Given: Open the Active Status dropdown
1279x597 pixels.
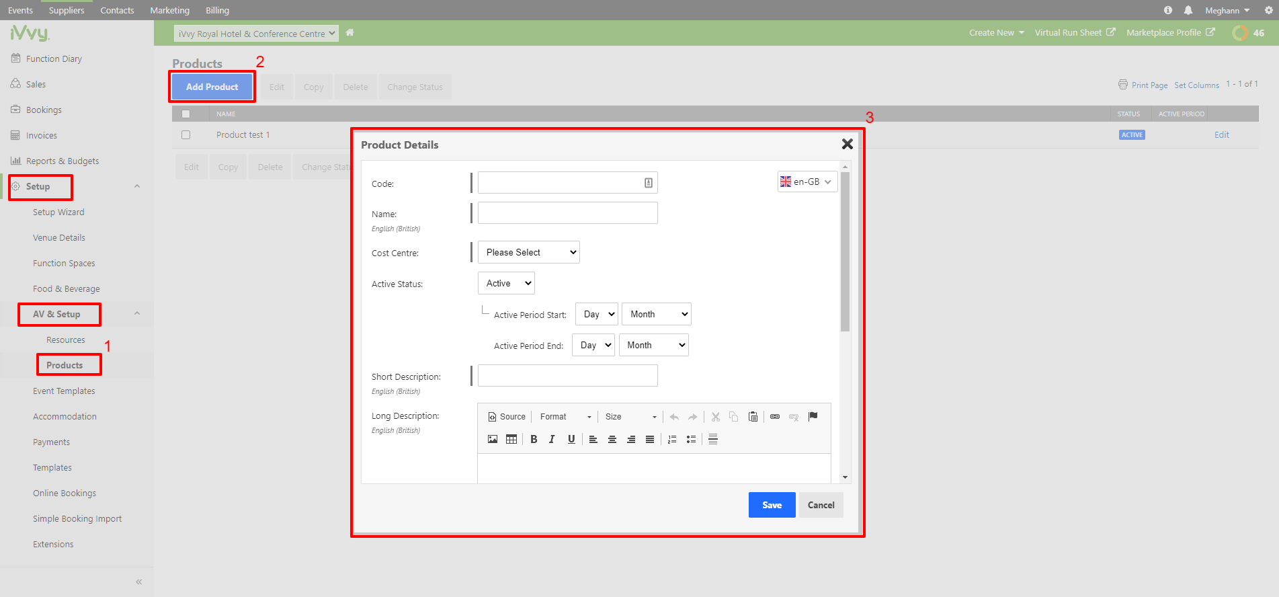Looking at the screenshot, I should click(x=506, y=283).
